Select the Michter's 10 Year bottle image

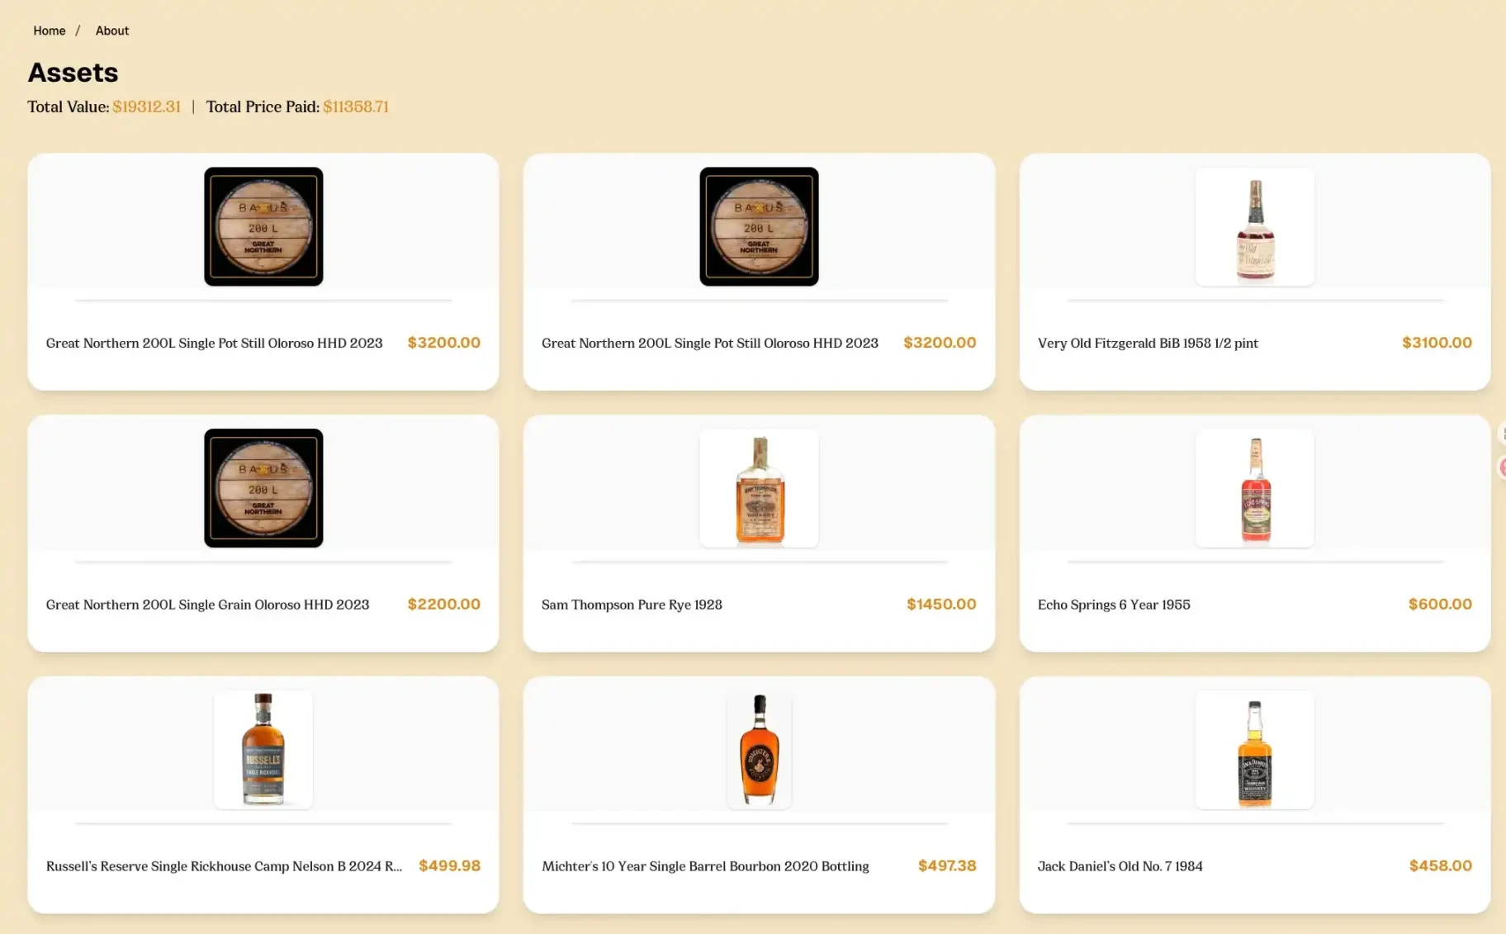[x=759, y=750]
